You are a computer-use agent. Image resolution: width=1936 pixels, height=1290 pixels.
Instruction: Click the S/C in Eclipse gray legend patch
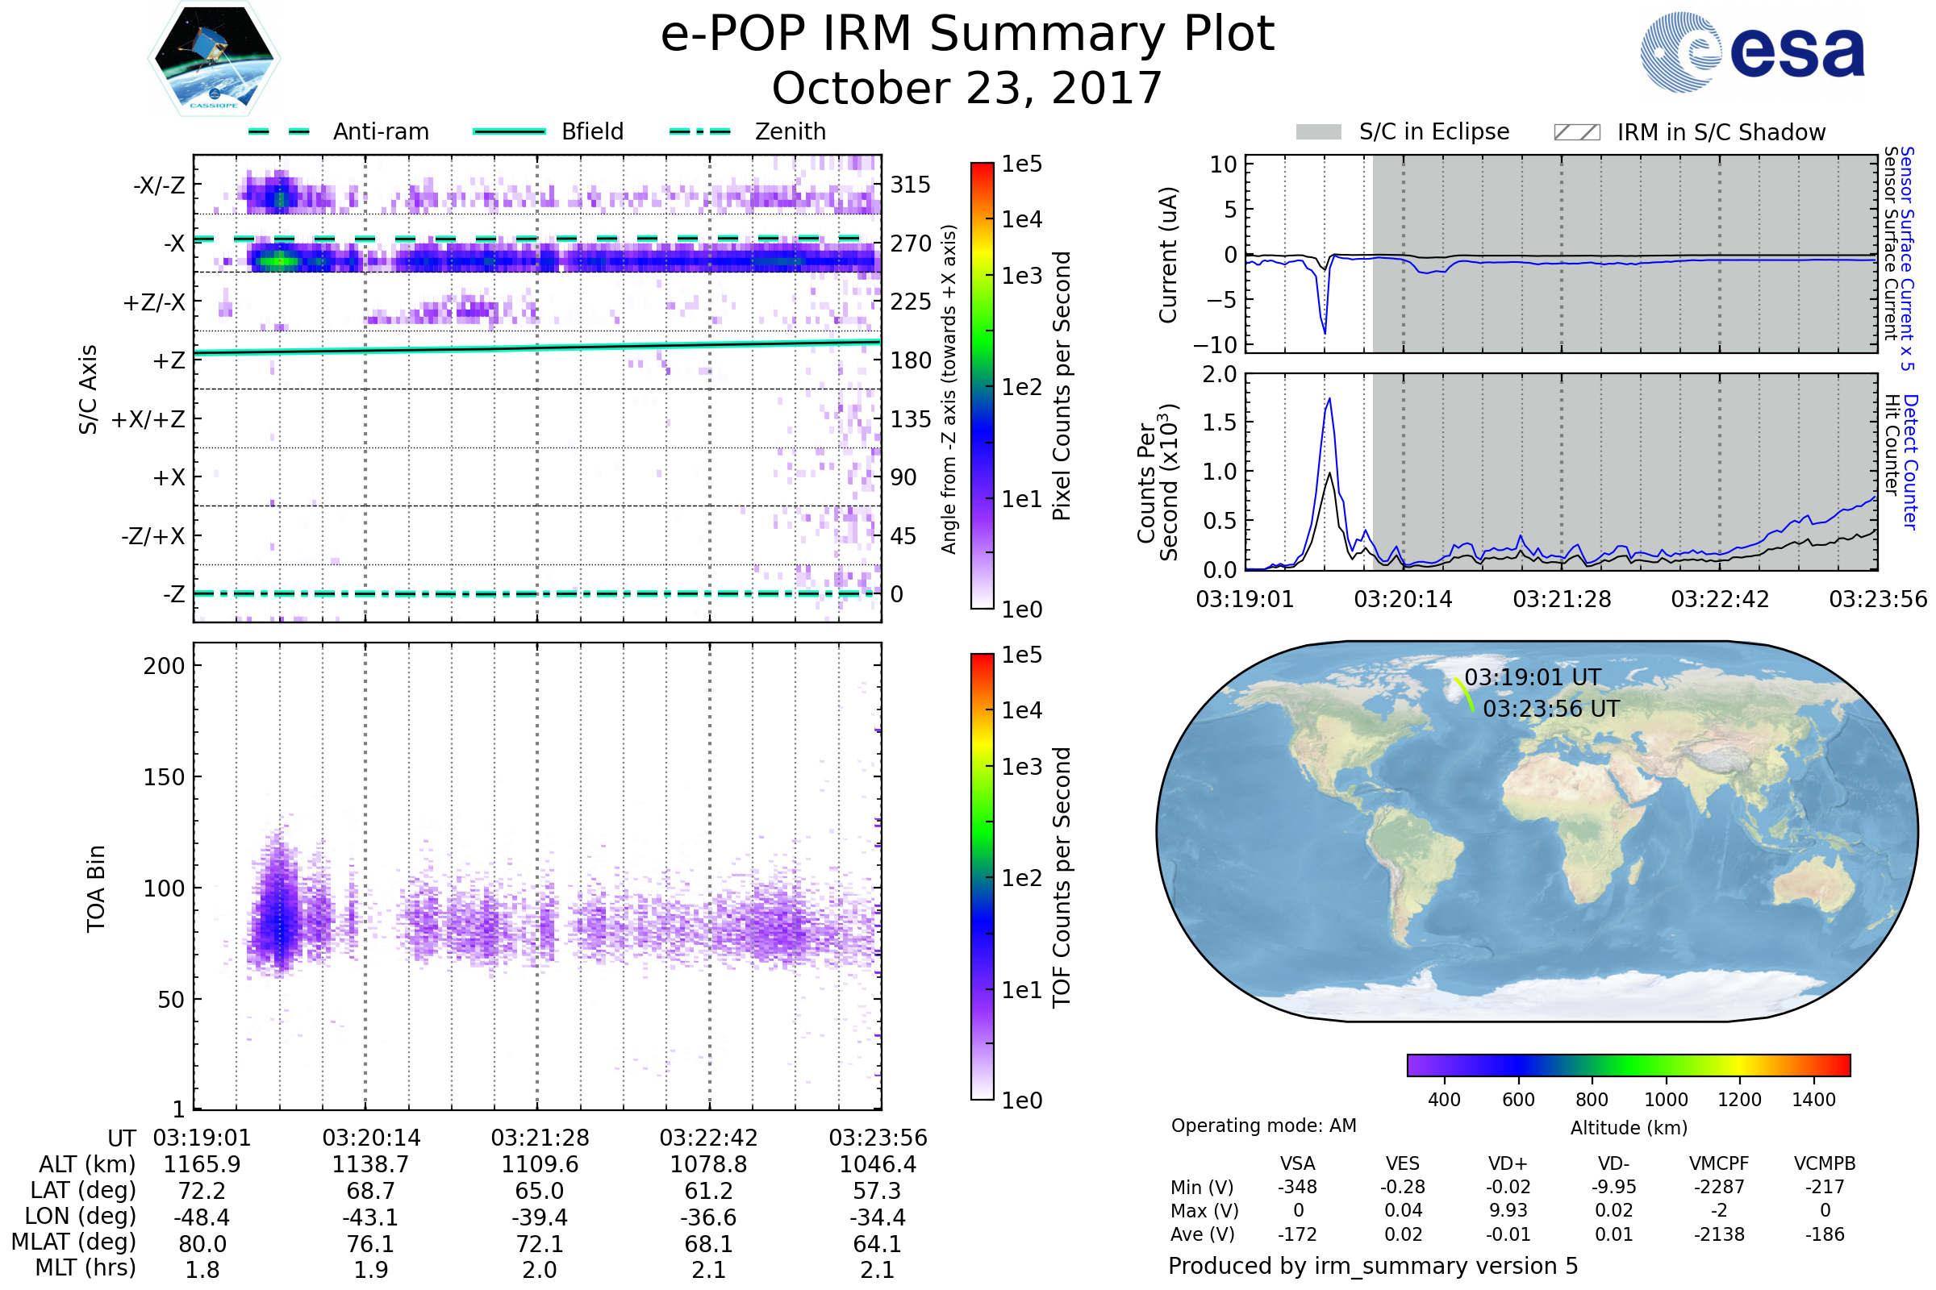1318,132
